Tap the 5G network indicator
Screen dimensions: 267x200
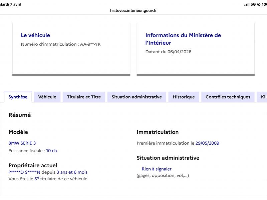point(253,4)
